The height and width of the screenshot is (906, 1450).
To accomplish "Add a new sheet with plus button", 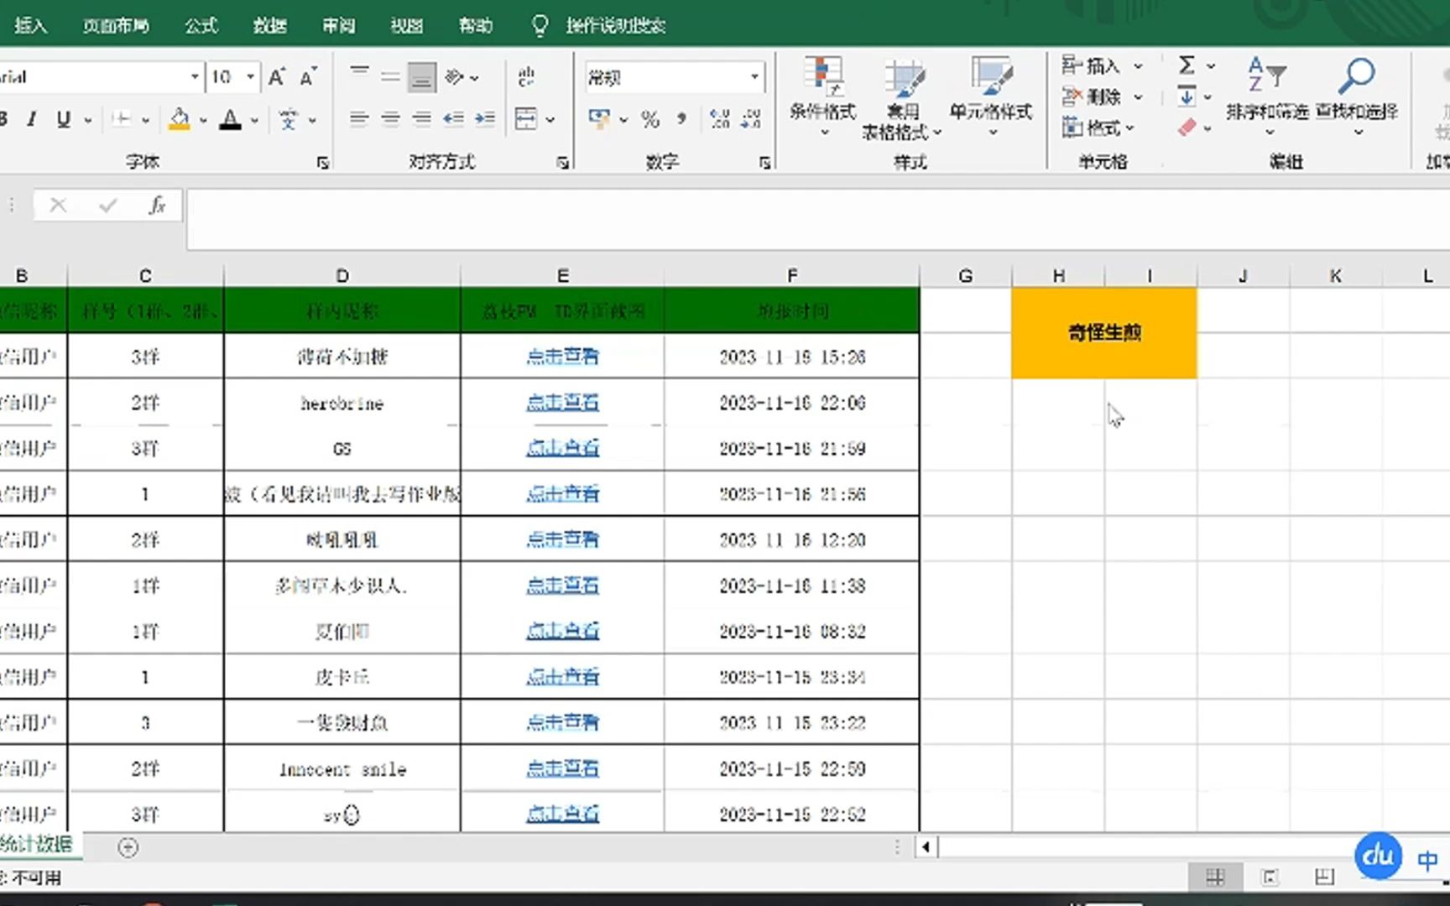I will click(x=128, y=847).
